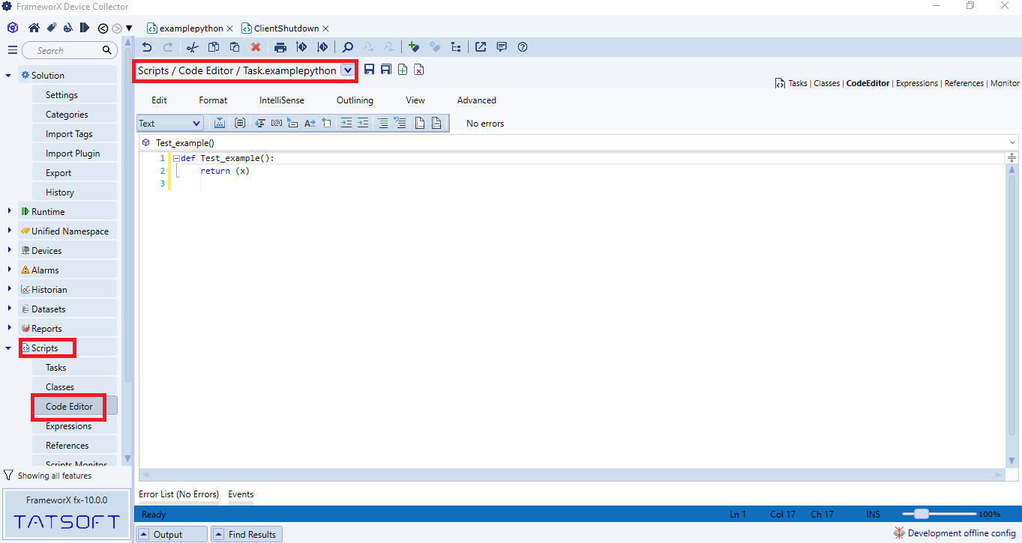Click the Find Results button
The width and height of the screenshot is (1022, 543).
(x=245, y=534)
